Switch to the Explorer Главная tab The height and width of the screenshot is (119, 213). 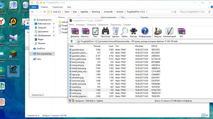(44, 7)
